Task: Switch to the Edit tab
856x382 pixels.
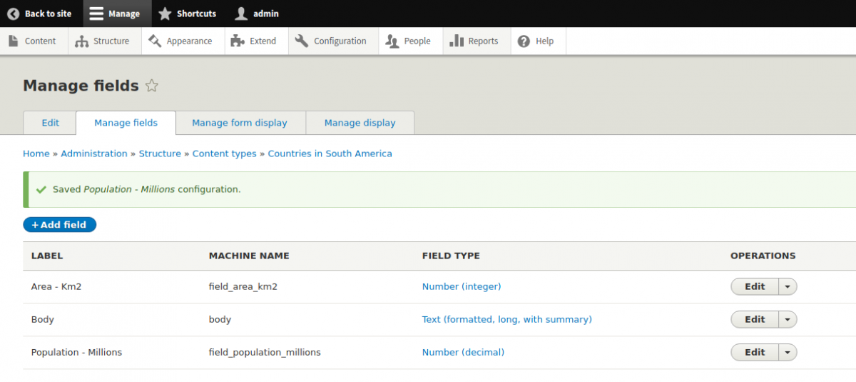Action: click(50, 123)
